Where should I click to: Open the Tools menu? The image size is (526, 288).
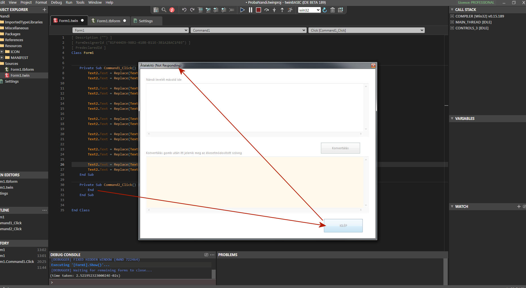tap(80, 2)
